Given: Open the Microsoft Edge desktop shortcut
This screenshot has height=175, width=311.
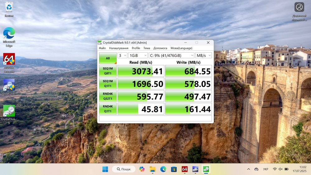Looking at the screenshot, I should (x=9, y=37).
